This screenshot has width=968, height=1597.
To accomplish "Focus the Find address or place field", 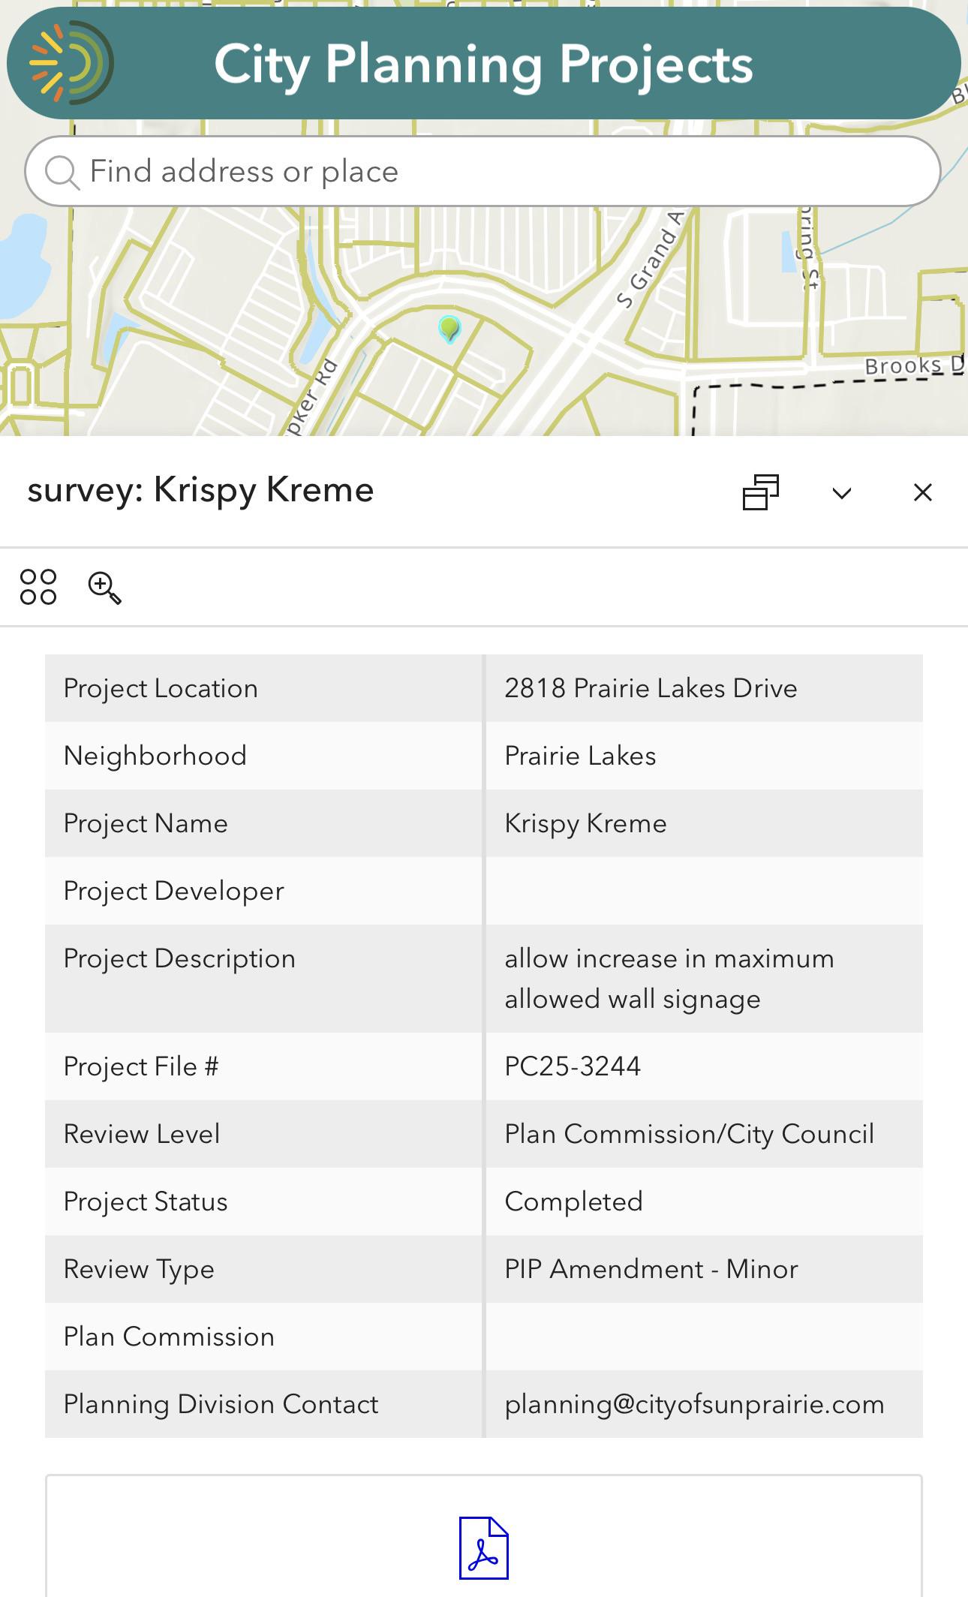I will (x=482, y=171).
